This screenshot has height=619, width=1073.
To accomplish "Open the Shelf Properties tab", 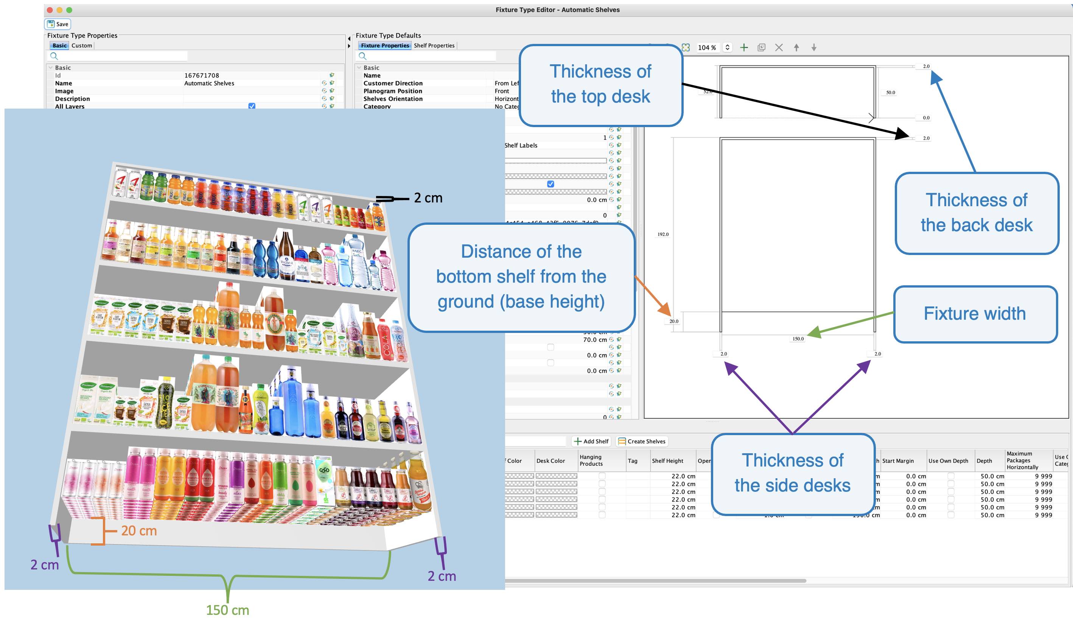I will [434, 45].
